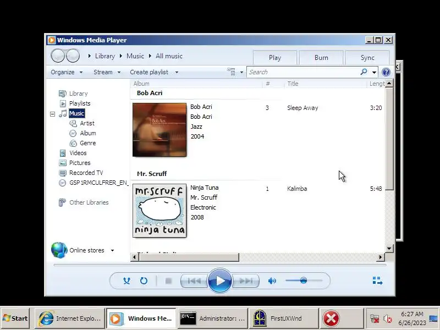Screen dimensions: 440x330
Task: Select the Kalimba track title
Action: point(297,189)
